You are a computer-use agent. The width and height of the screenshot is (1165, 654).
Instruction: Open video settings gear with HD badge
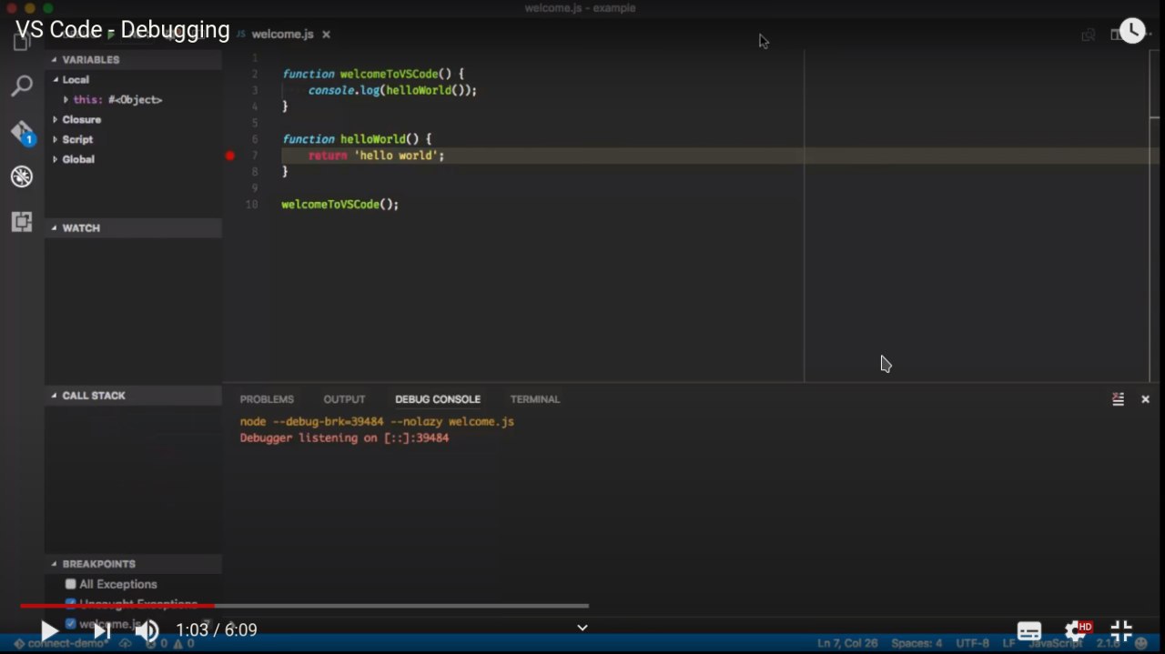click(x=1078, y=630)
